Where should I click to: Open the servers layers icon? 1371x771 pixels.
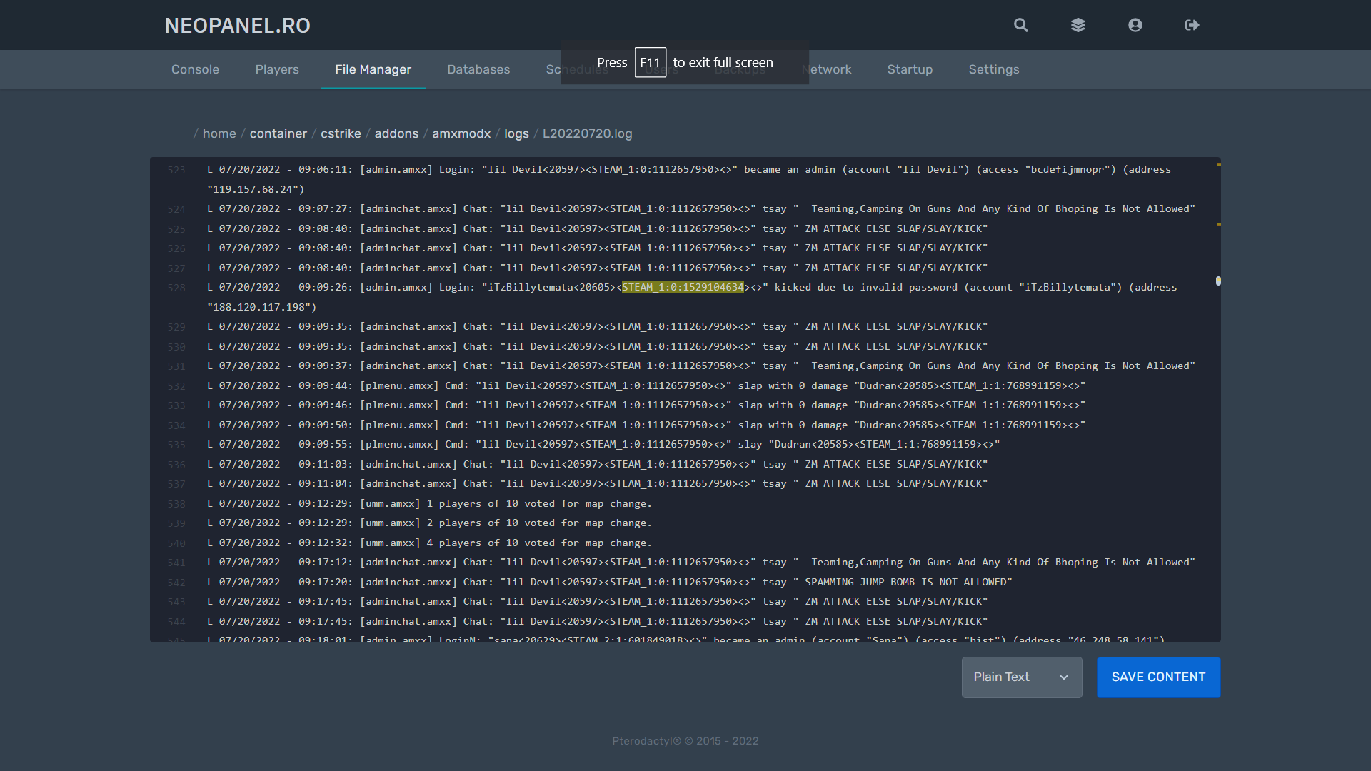pyautogui.click(x=1078, y=25)
